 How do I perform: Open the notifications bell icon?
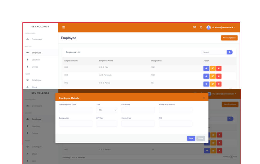point(201,27)
